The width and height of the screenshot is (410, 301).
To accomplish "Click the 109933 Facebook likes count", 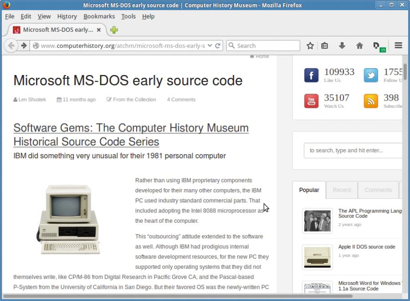I will (339, 72).
